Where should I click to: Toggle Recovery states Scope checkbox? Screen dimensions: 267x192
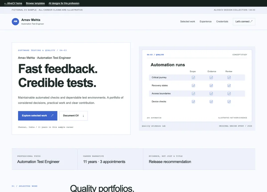click(193, 86)
